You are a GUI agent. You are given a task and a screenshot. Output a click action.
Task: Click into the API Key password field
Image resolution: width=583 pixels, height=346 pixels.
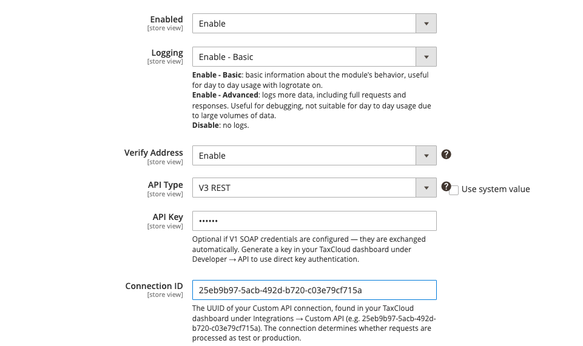(314, 221)
